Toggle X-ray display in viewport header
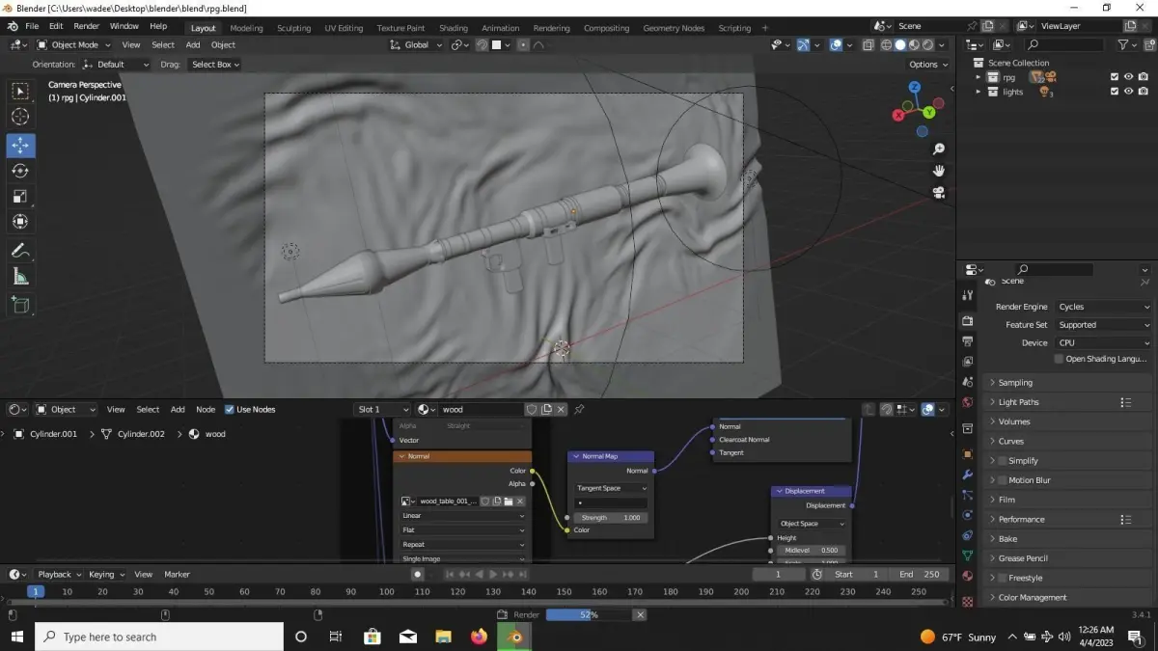Screen dimensions: 1158x651 click(868, 44)
